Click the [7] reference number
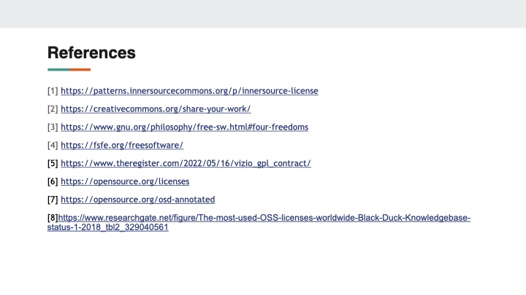 coord(53,200)
